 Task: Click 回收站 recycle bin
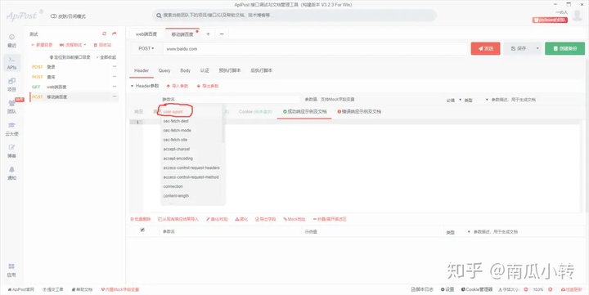[102, 45]
